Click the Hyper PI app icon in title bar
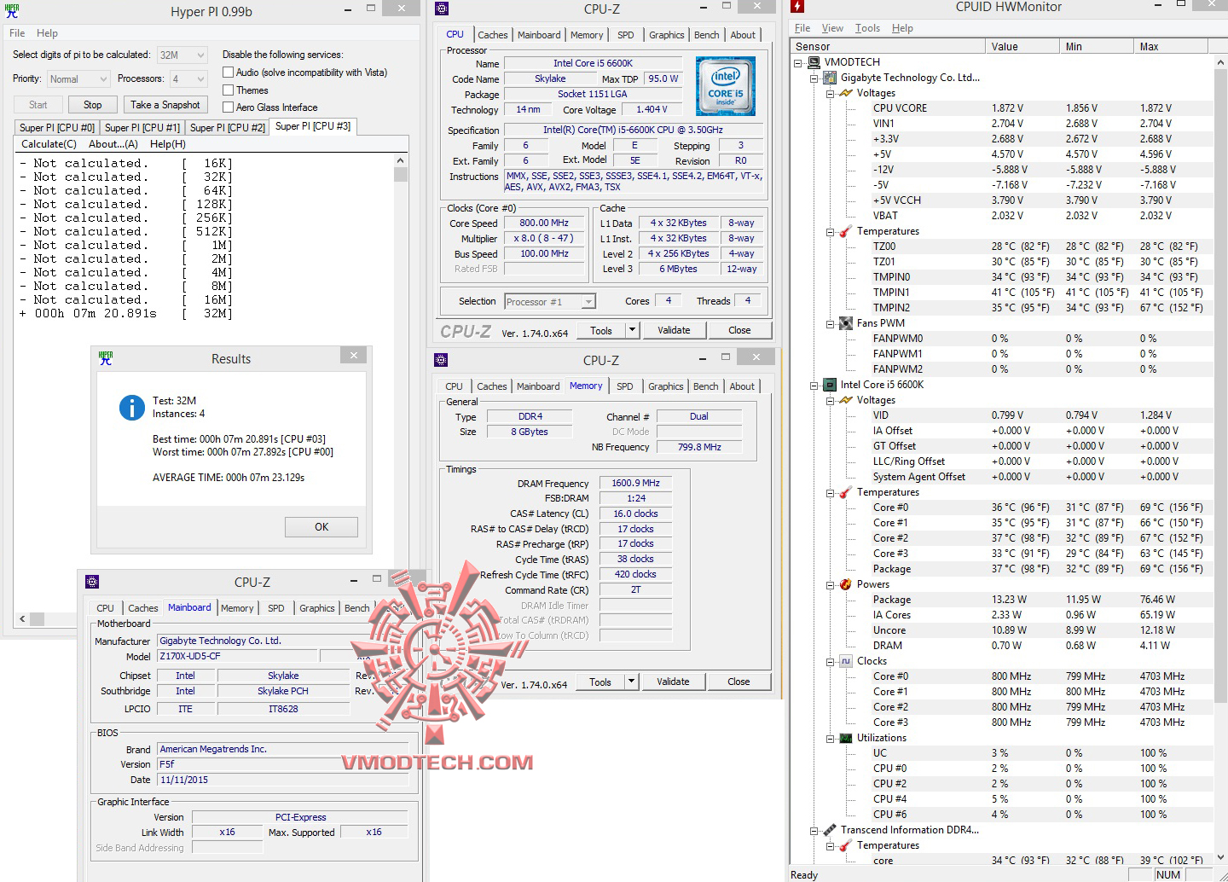Viewport: 1228px width, 882px height. [12, 11]
